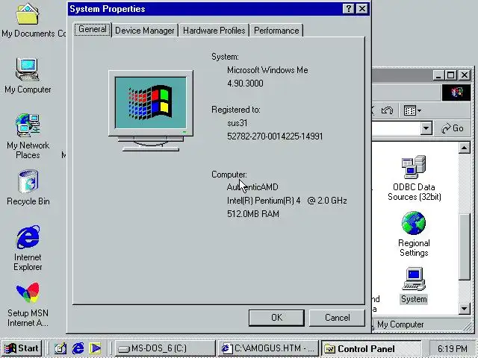Click the Windows monitor logo image
This screenshot has height=358, width=478.
pyautogui.click(x=151, y=110)
